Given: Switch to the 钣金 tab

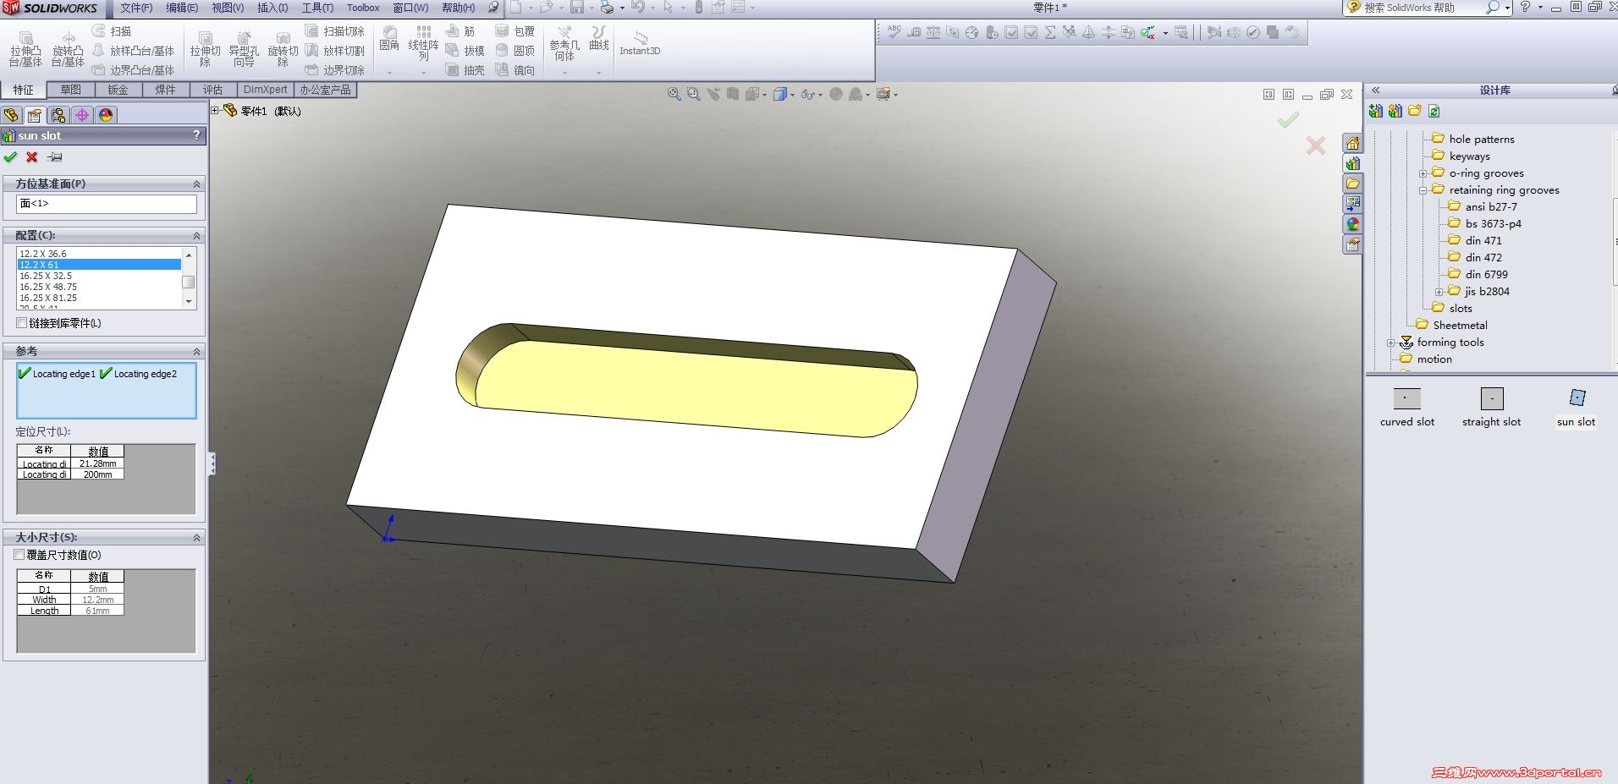Looking at the screenshot, I should pos(118,90).
